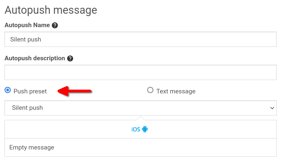The image size is (282, 162).
Task: Open help tooltip beside Autopush Name
Action: [x=55, y=25]
